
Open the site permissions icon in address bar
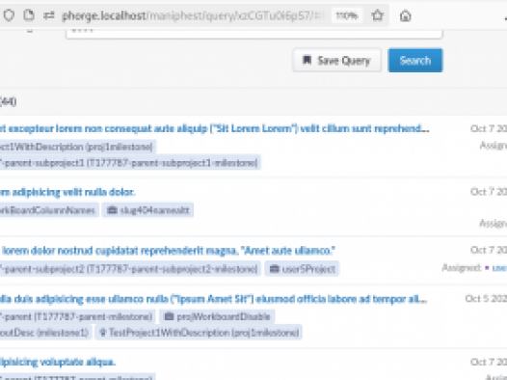(x=49, y=15)
